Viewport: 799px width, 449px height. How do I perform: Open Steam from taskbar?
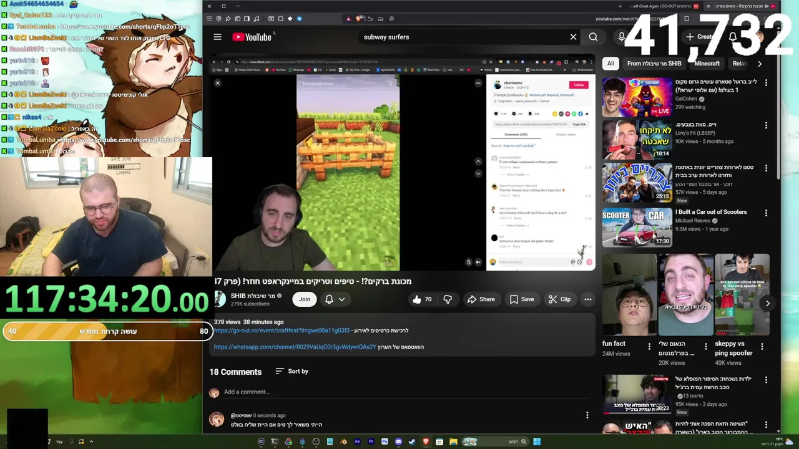(x=412, y=442)
